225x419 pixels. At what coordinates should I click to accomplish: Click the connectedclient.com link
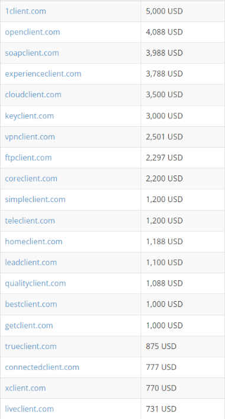(x=42, y=367)
